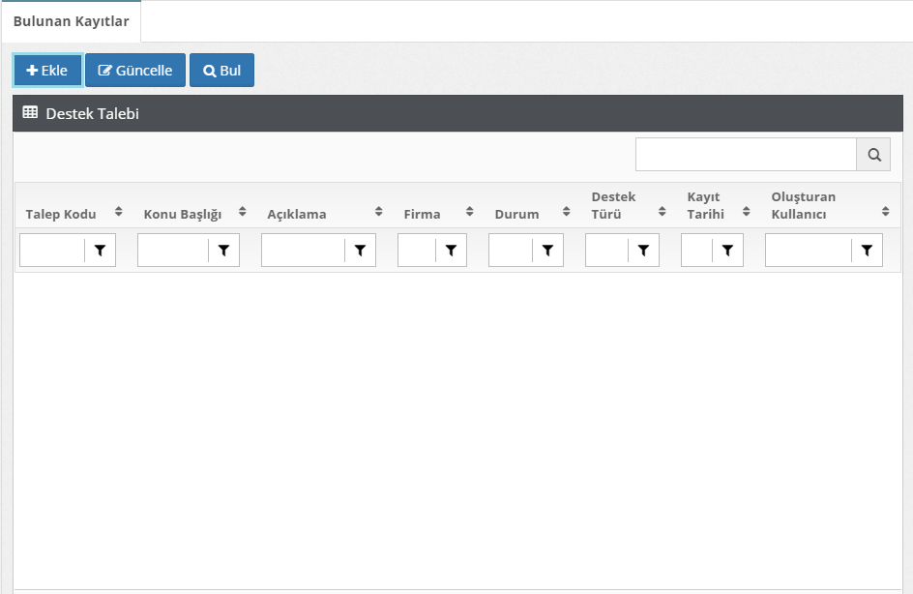Viewport: 913px width, 594px height.
Task: Sort by the Talep Kodu column
Action: click(x=118, y=212)
